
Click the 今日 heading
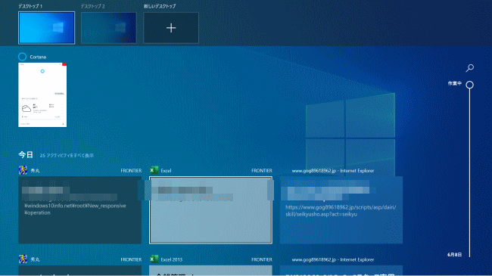click(x=26, y=154)
